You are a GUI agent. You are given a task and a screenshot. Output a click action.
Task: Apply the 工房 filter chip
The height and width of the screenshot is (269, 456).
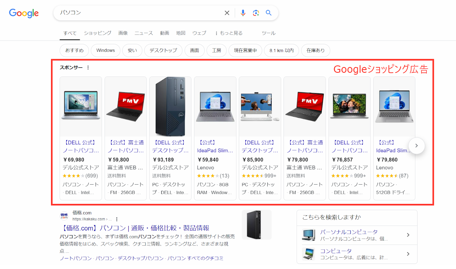point(217,50)
